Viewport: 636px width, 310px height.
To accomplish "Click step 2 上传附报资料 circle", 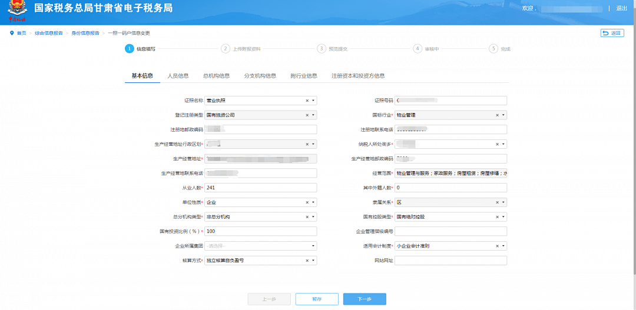I will tap(225, 49).
